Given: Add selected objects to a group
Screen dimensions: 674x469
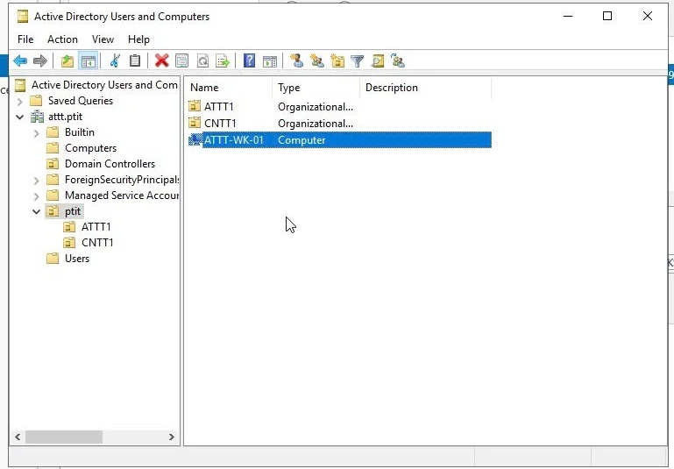Looking at the screenshot, I should pyautogui.click(x=398, y=61).
